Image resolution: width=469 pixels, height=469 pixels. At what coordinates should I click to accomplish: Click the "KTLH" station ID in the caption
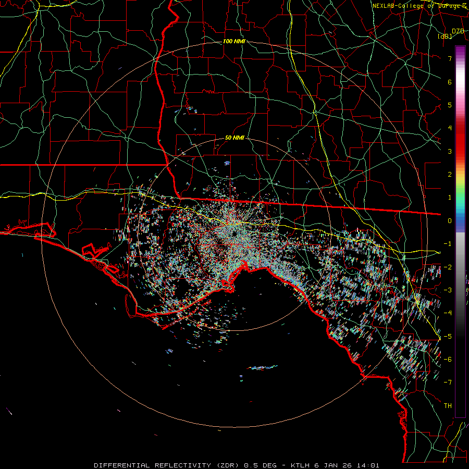(x=300, y=465)
